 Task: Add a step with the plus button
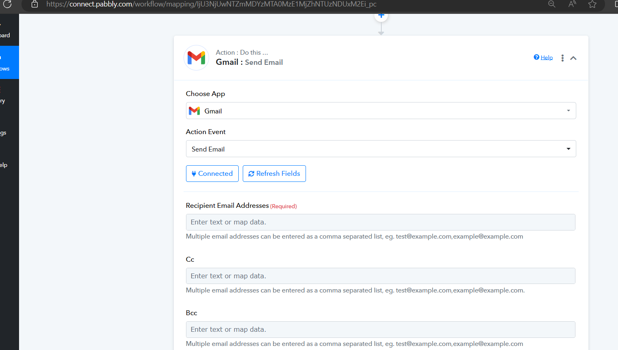(x=381, y=16)
